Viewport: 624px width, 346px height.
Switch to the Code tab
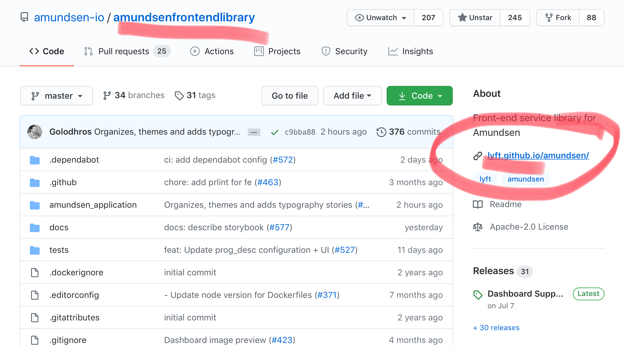47,51
